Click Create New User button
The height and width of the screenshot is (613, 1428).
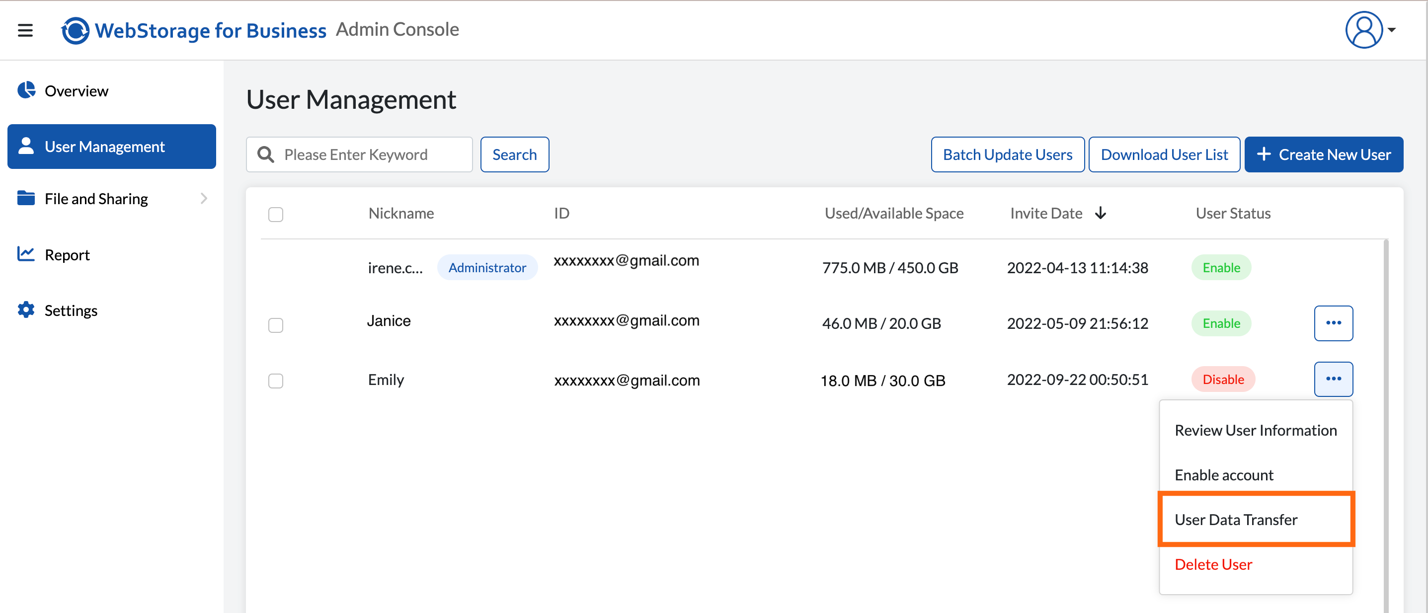(1323, 154)
